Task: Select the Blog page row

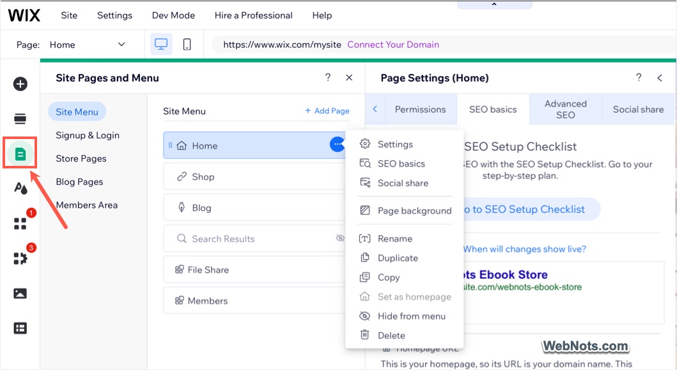Action: pos(254,207)
